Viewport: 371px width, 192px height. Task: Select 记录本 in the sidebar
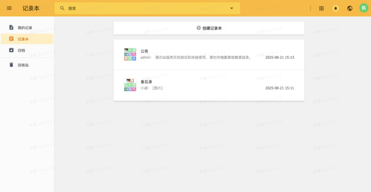pos(27,39)
